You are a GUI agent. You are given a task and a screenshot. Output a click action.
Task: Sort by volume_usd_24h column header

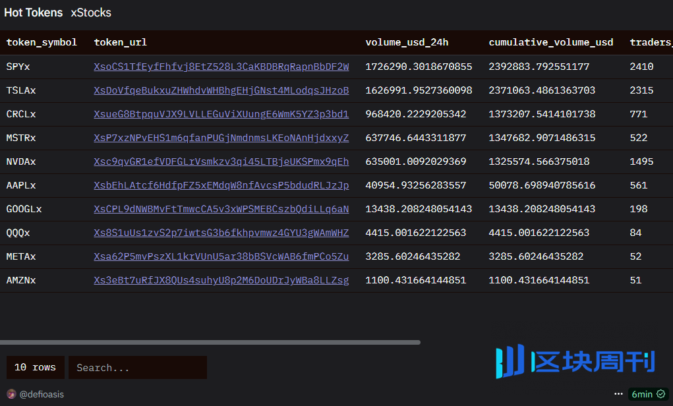pos(407,42)
